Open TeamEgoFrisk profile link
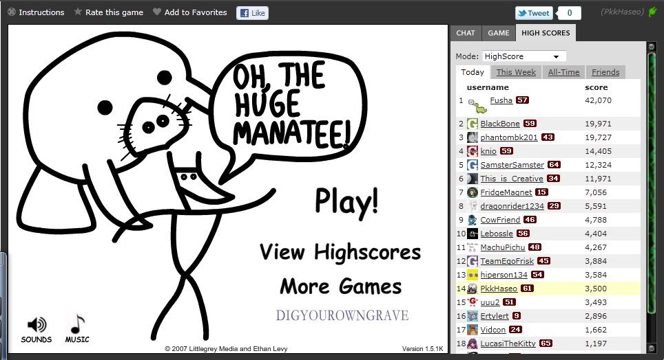Screen dimensions: 664x360 click(507, 260)
